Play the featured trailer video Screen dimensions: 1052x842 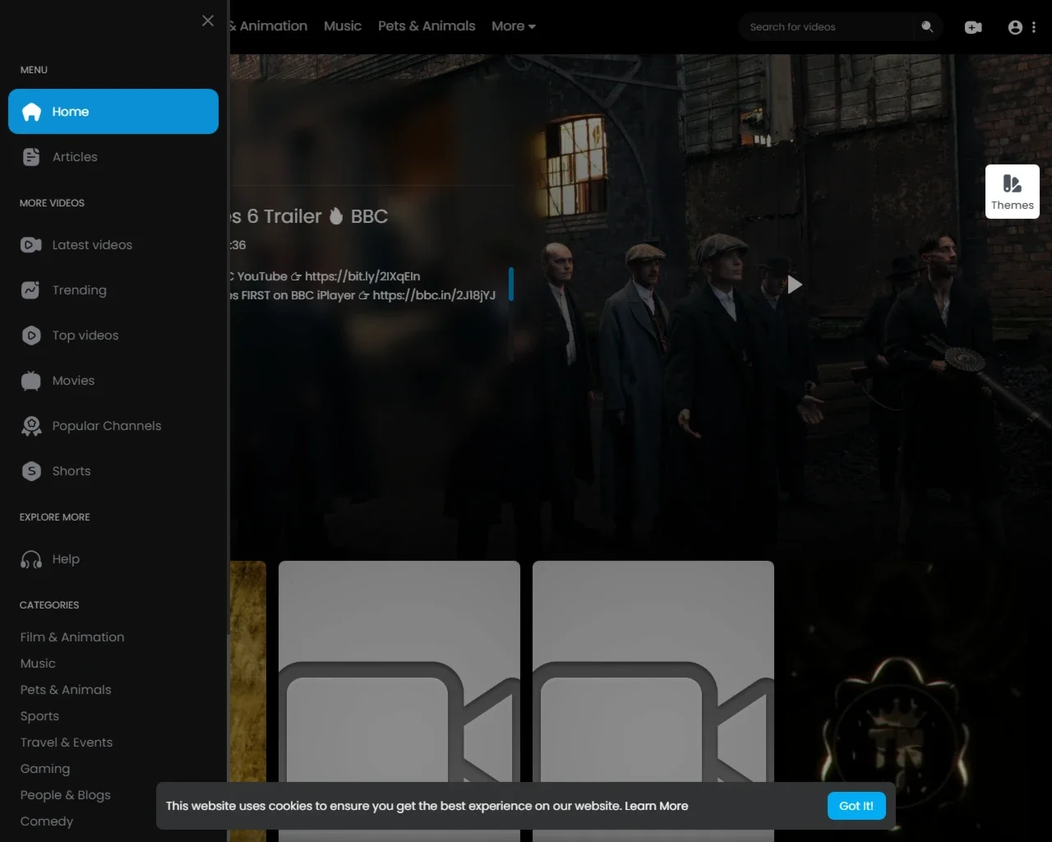tap(795, 285)
